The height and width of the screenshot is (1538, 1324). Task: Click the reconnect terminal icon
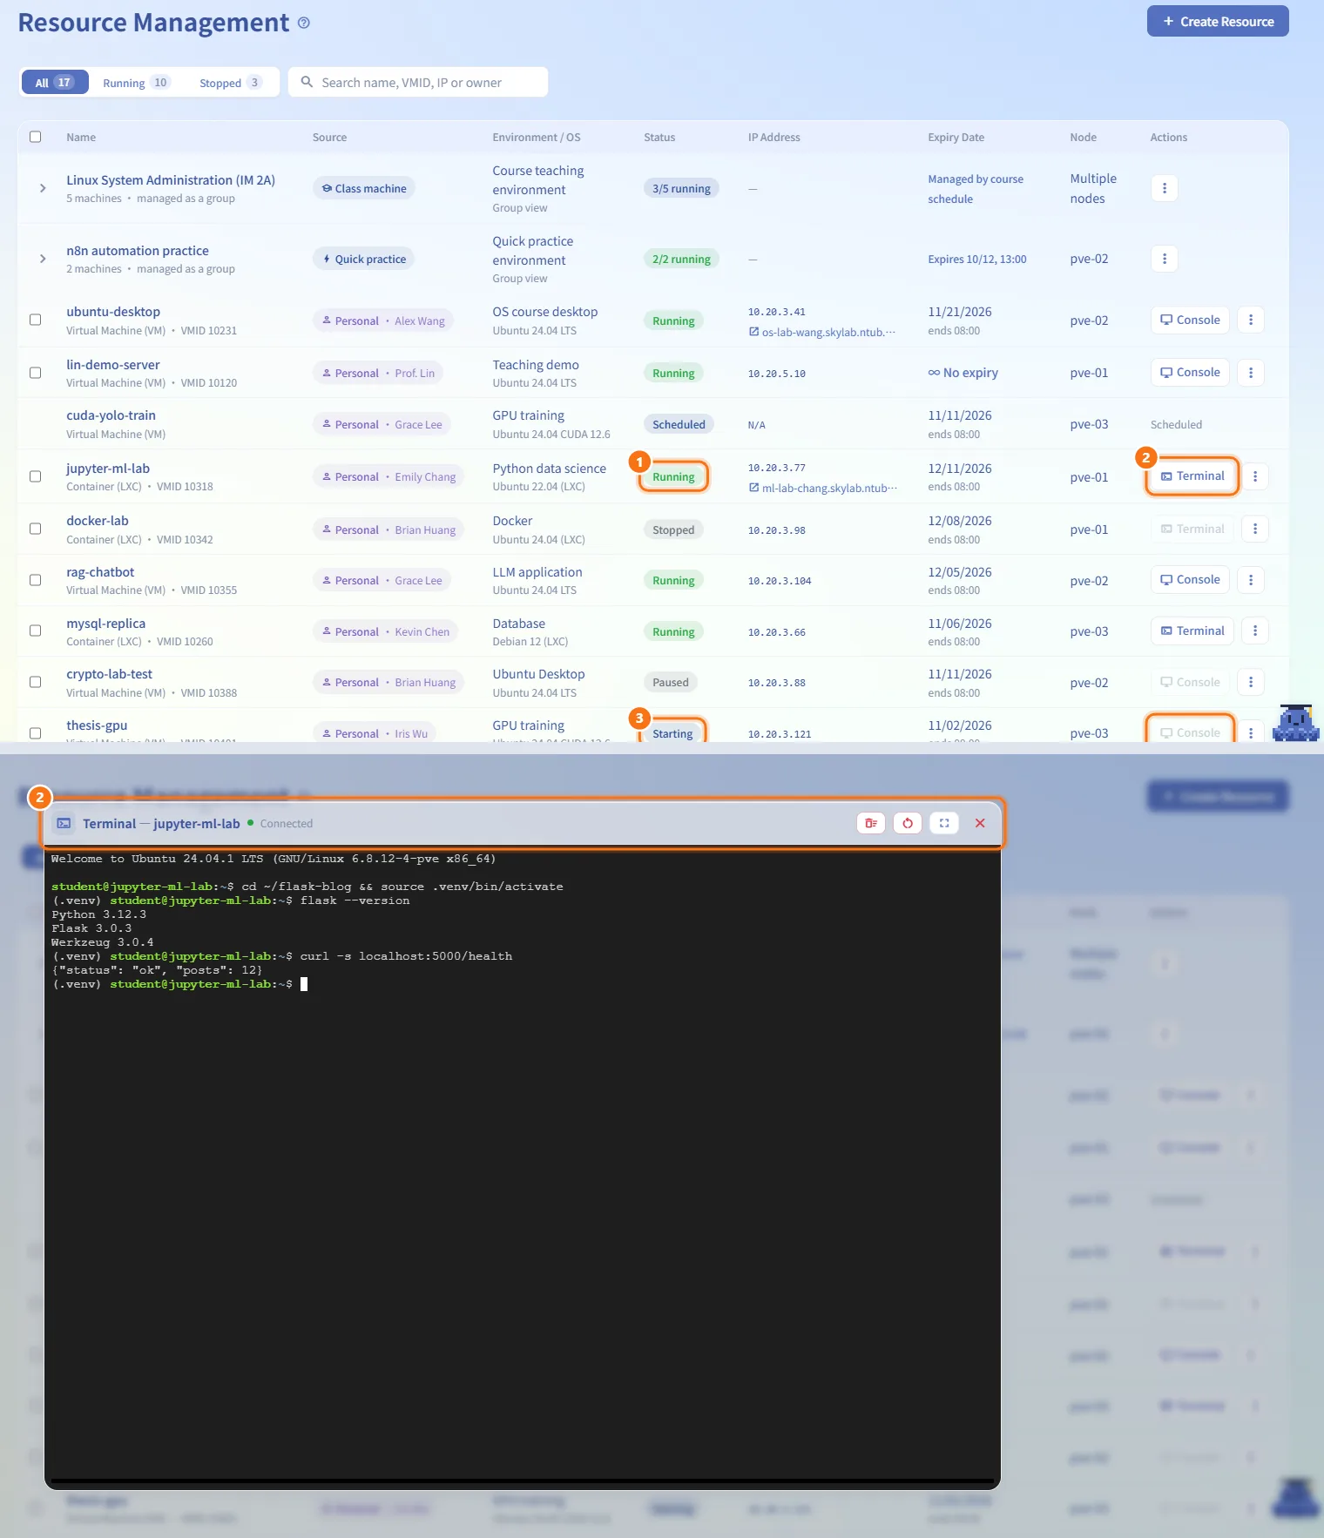click(x=908, y=823)
